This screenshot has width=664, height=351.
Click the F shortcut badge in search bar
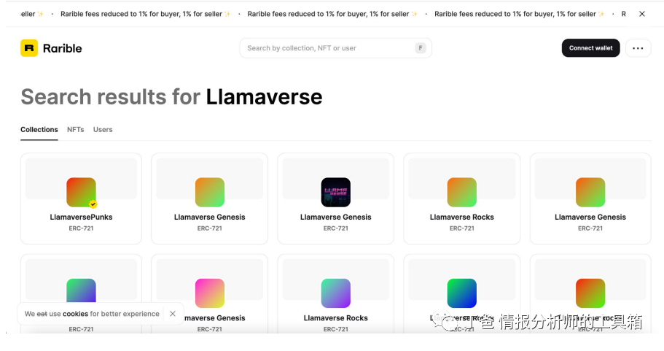click(x=420, y=48)
